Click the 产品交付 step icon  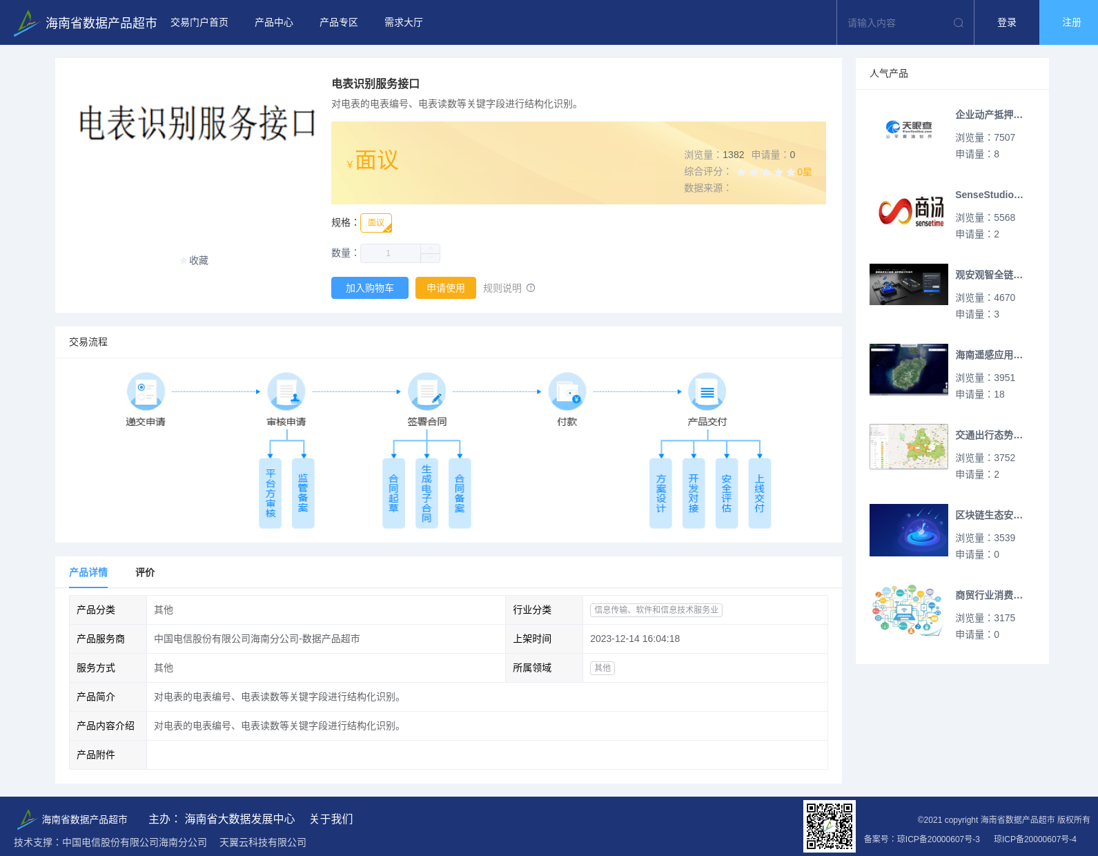[x=707, y=391]
